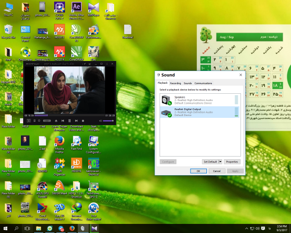Adjust the KMPlayer volume slider
Viewport: 291px width, 233px height.
click(x=108, y=121)
